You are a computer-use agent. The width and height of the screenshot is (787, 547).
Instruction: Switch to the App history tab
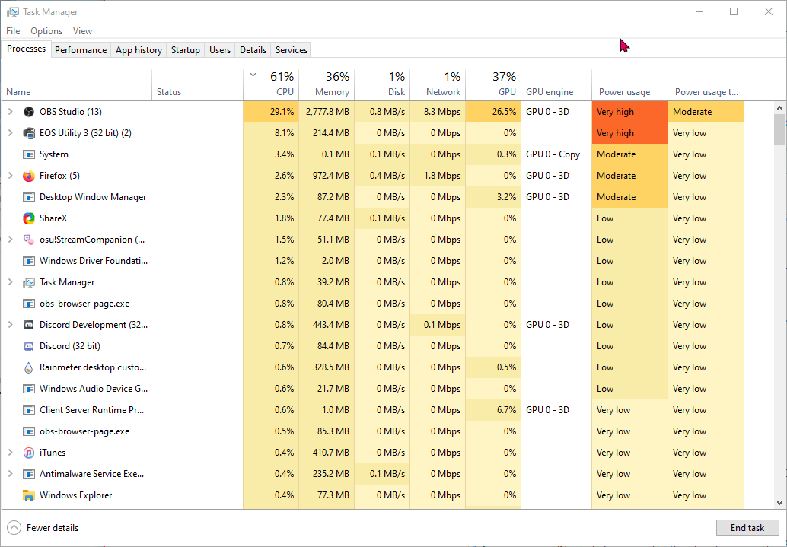[139, 50]
